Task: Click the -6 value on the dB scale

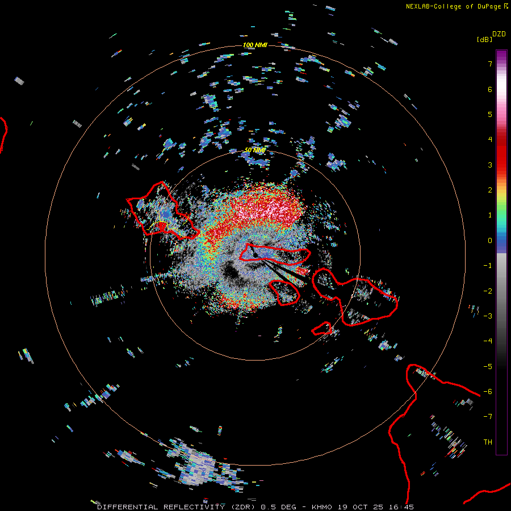Action: [488, 392]
